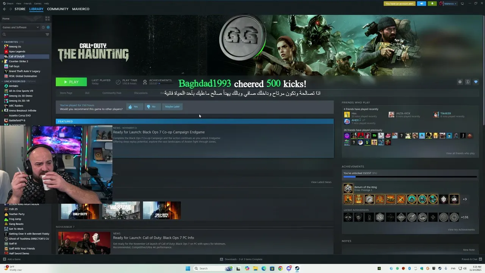This screenshot has height=273, width=485.
Task: Select Counter-Strike 2 in the library list
Action: (x=18, y=61)
